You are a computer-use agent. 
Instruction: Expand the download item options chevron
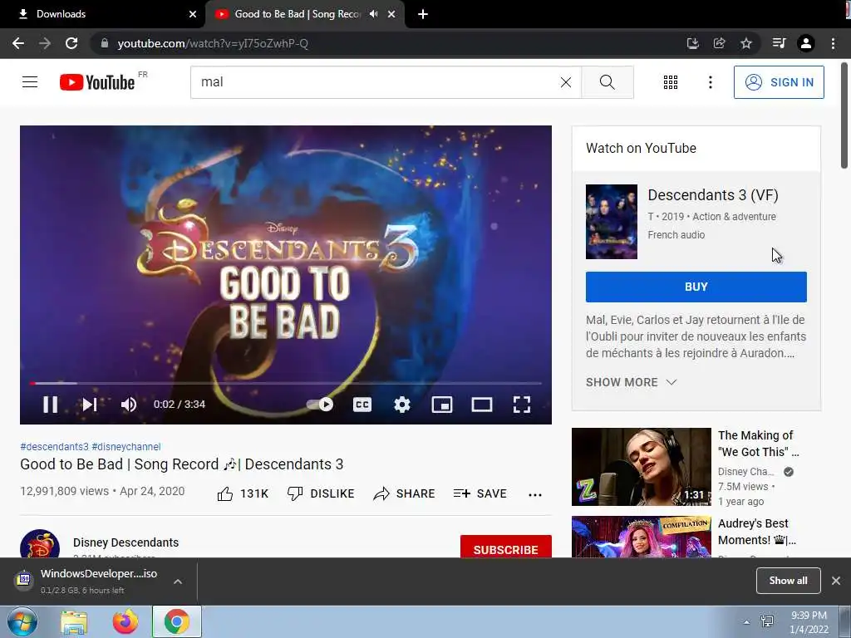(x=178, y=581)
